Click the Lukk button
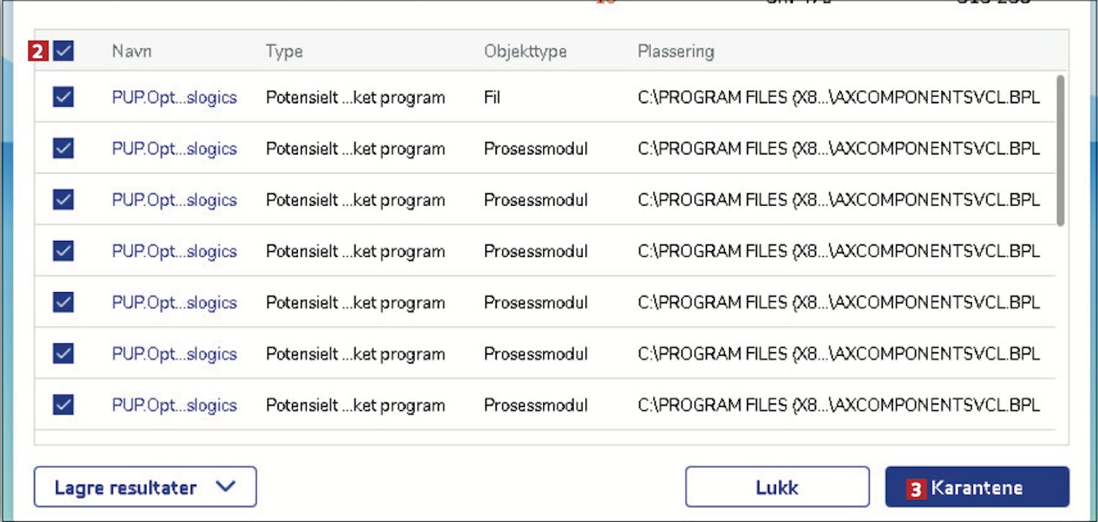The height and width of the screenshot is (522, 1098). pos(777,488)
